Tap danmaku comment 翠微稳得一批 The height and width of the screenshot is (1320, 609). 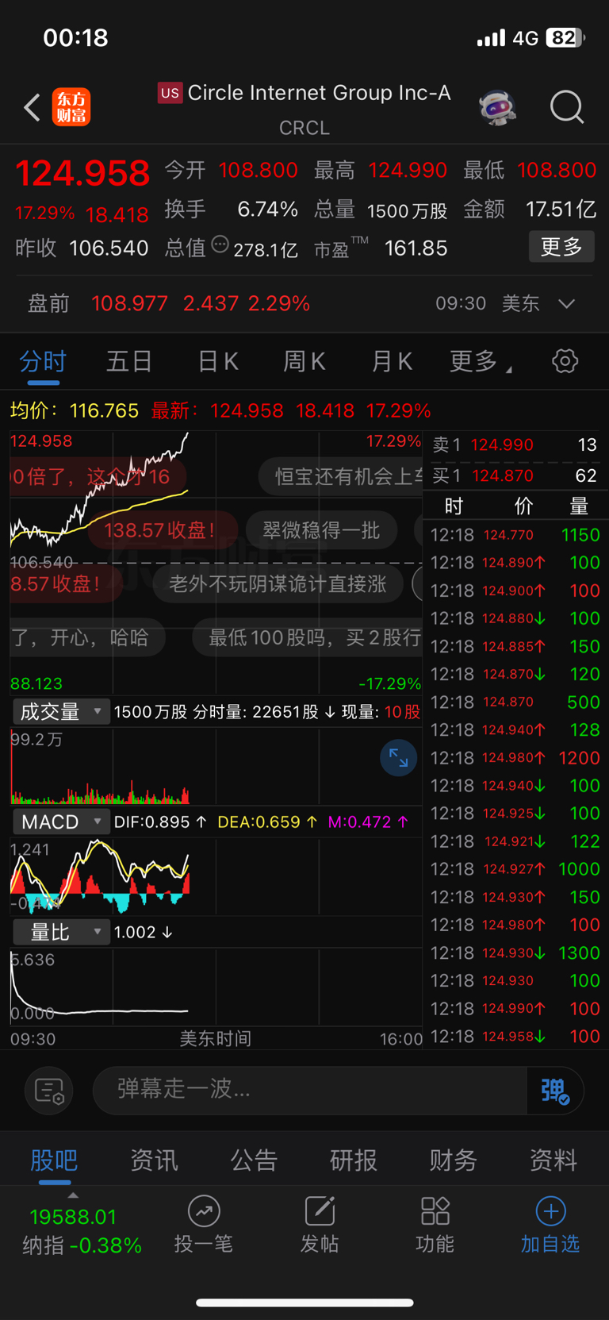click(321, 530)
